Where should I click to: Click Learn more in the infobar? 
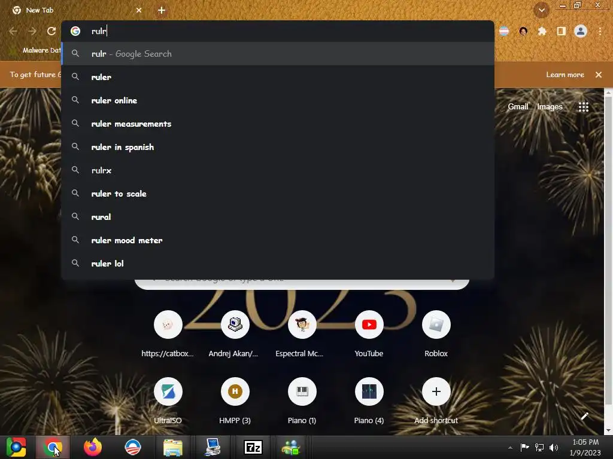[x=565, y=75]
